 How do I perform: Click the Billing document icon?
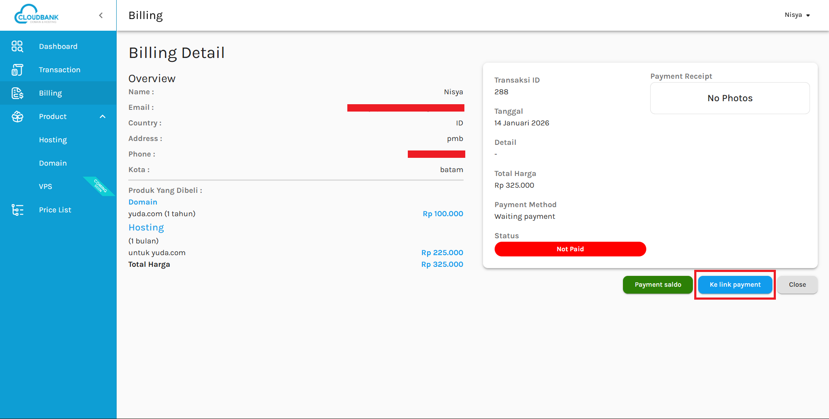point(17,93)
